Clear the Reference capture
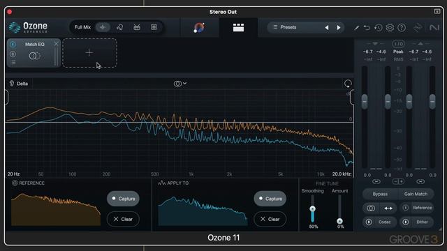The image size is (447, 251). click(123, 219)
